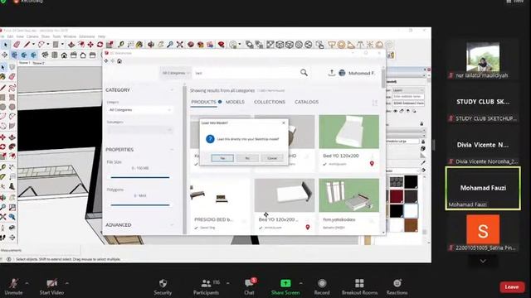Adjust the Polygons slider
The height and width of the screenshot is (298, 531).
click(140, 204)
